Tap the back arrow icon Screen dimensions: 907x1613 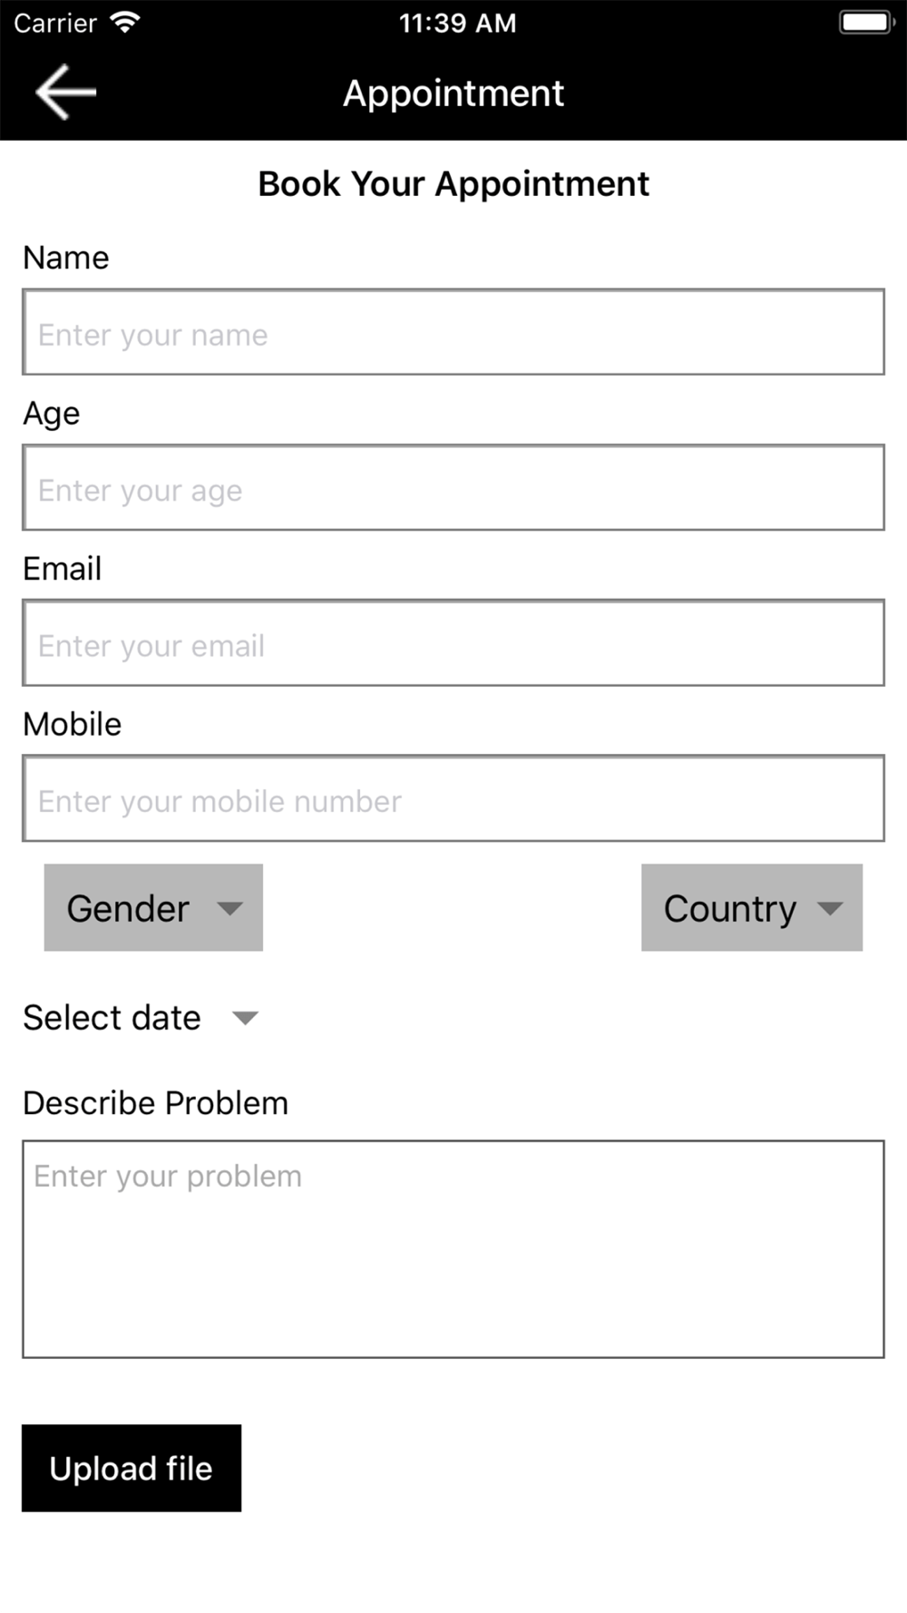(x=65, y=92)
